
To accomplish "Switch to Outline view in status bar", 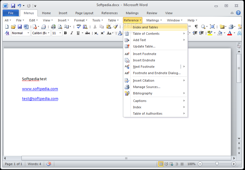I will (x=177, y=164).
